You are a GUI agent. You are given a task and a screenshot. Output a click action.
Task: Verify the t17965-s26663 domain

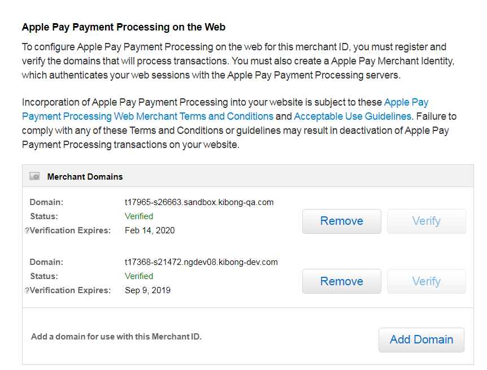click(x=426, y=221)
